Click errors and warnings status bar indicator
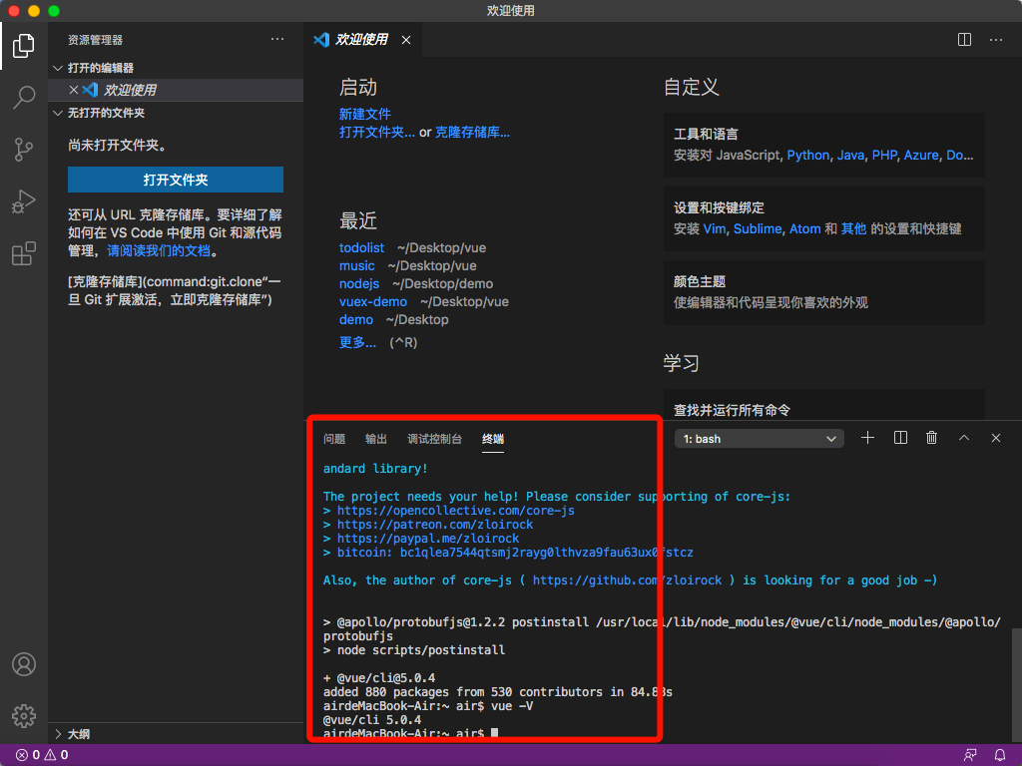This screenshot has width=1022, height=766. click(x=42, y=755)
